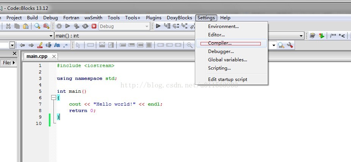The height and width of the screenshot is (162, 351).
Task: Select the Files tab in management panel
Action: click(x=7, y=63)
